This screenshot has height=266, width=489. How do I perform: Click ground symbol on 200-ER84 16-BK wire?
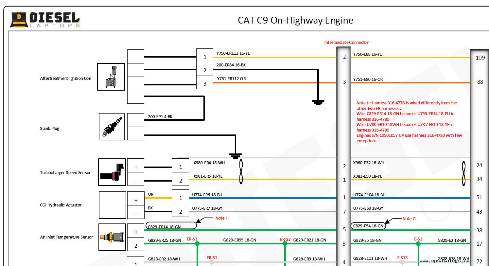click(x=318, y=102)
